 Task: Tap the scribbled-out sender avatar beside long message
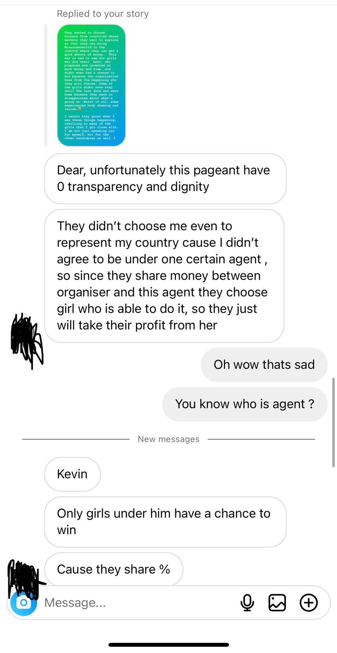[27, 340]
